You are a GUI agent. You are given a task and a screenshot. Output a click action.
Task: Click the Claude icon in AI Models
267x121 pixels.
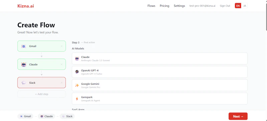(77, 59)
